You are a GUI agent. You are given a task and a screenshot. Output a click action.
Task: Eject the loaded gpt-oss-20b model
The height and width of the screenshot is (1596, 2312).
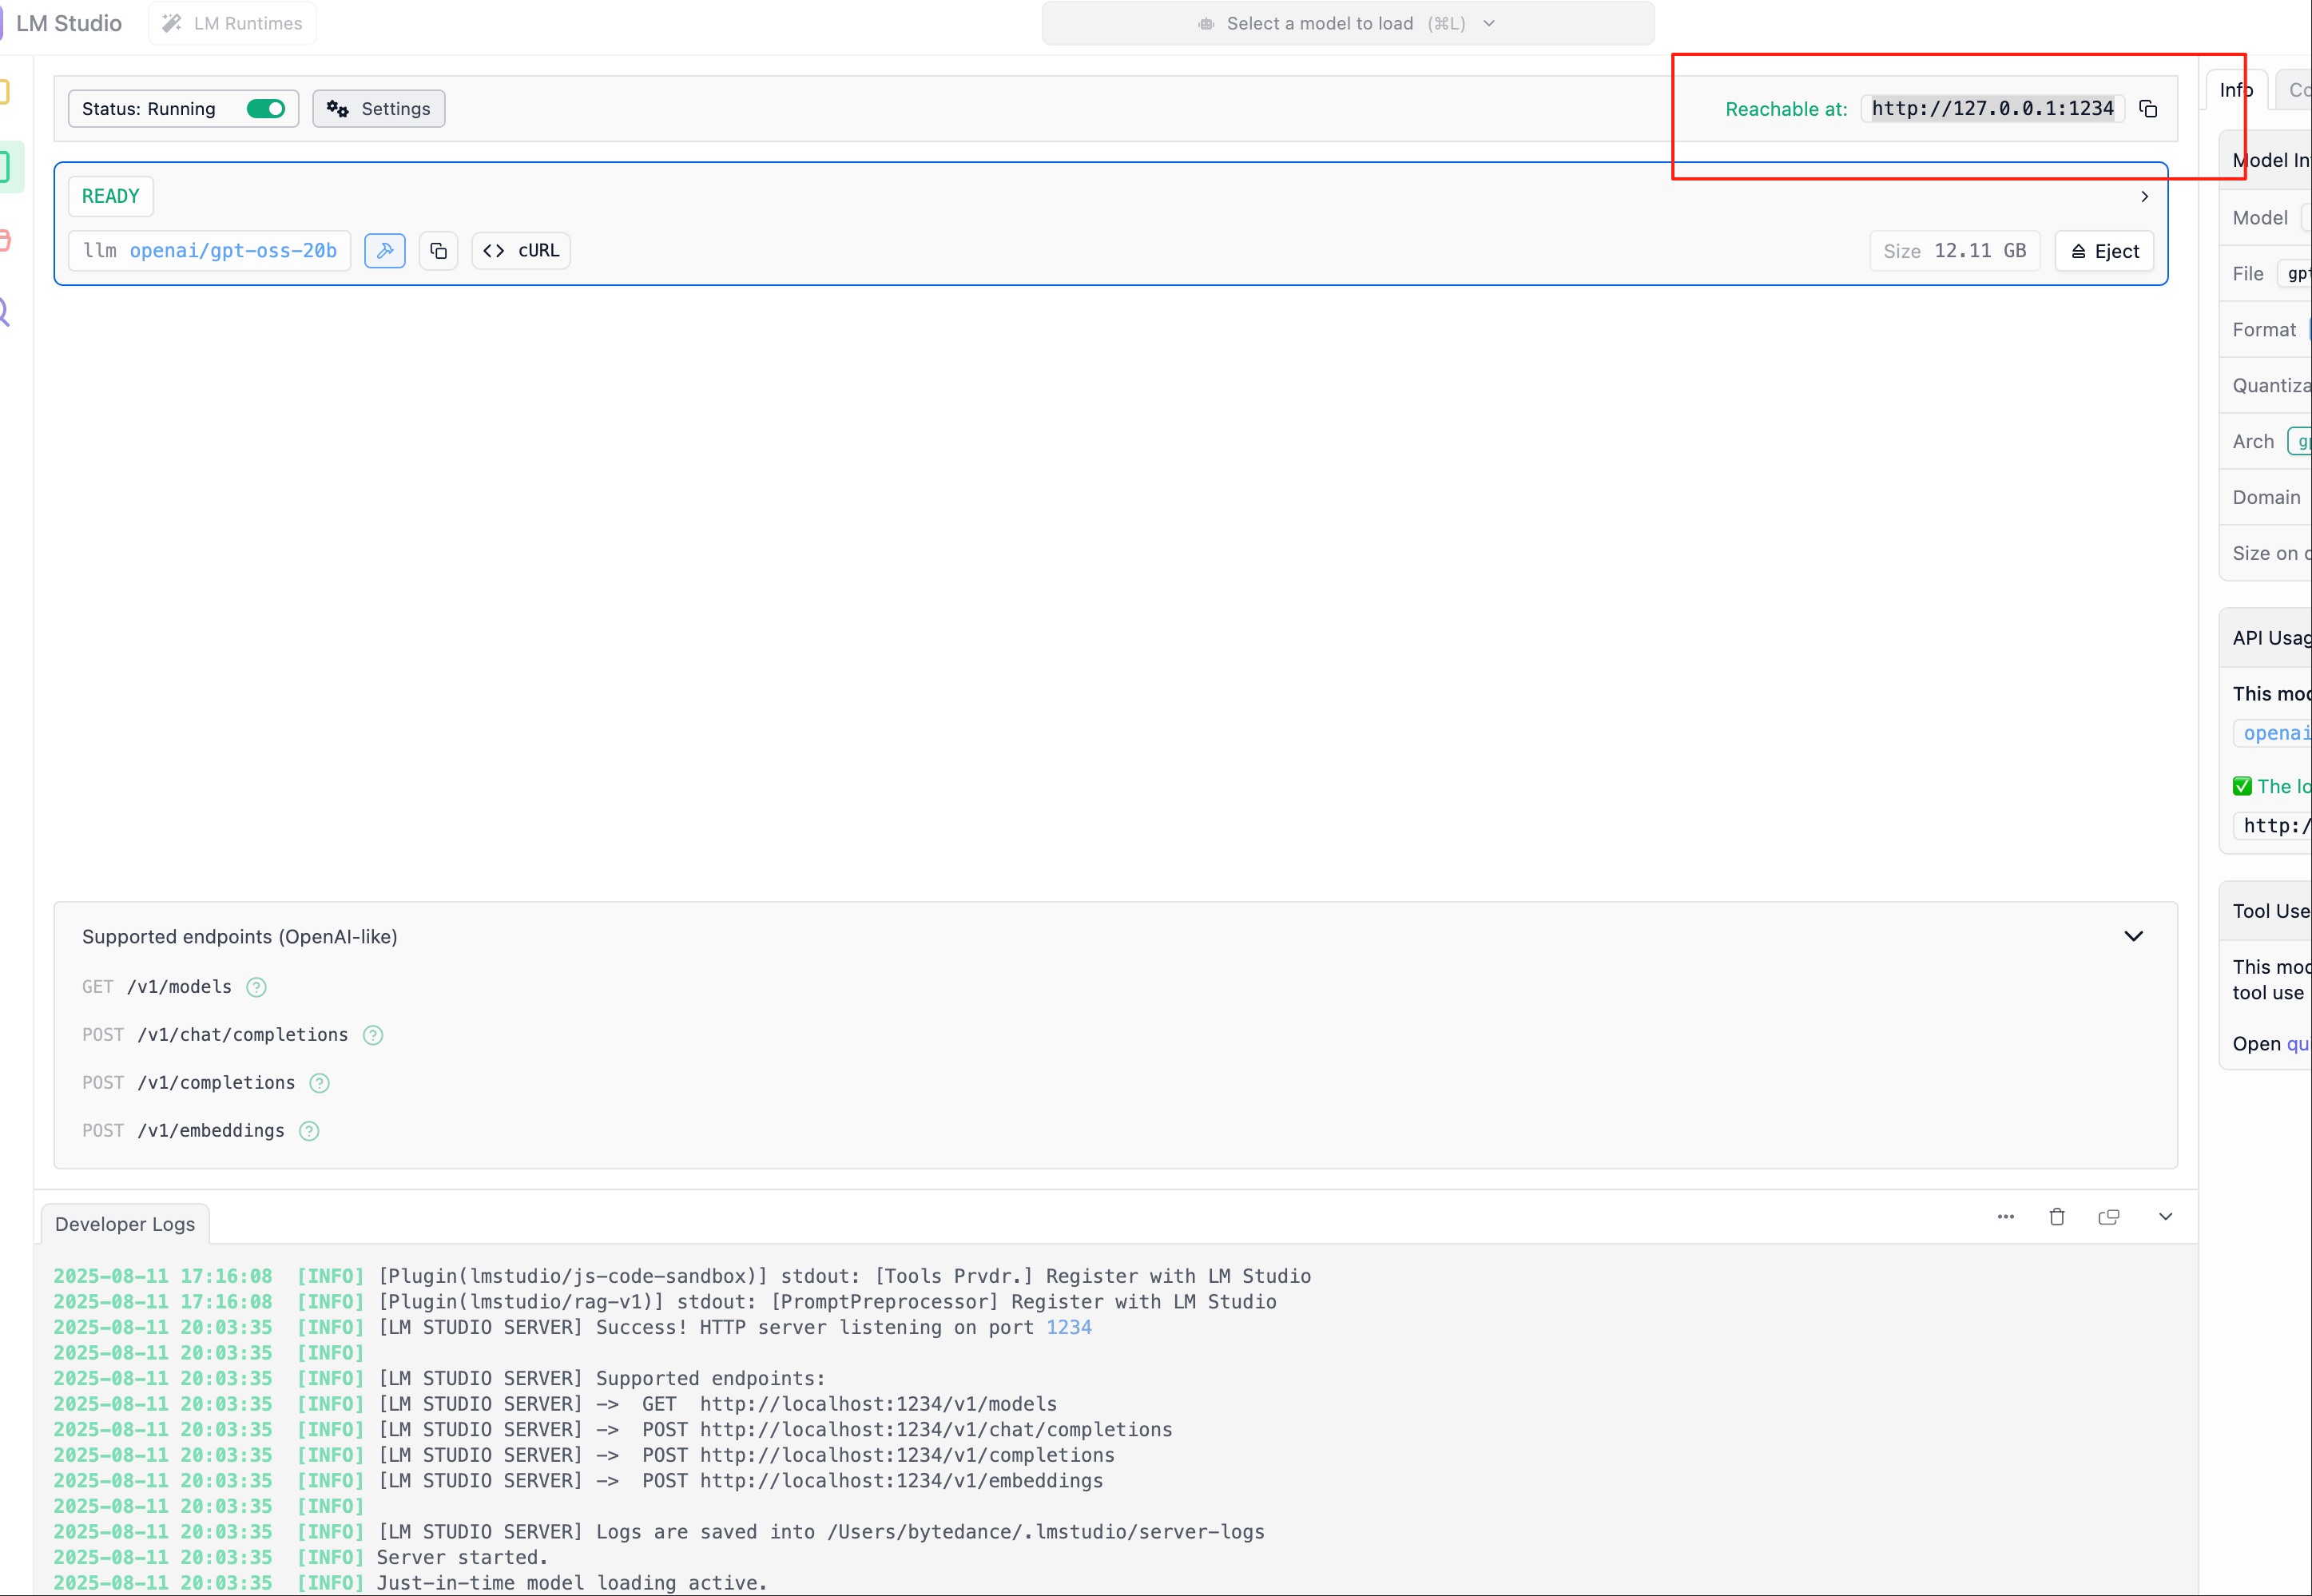click(2104, 252)
